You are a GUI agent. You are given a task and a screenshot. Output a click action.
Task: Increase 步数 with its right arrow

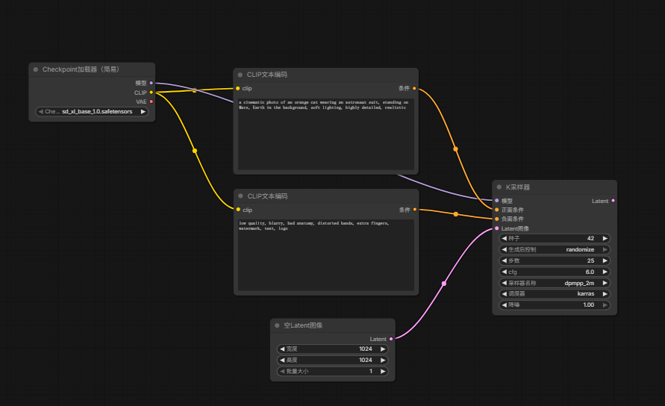(605, 260)
